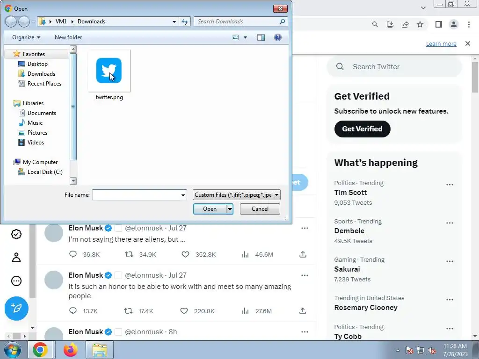
Task: Open Videos library
Action: (x=36, y=142)
